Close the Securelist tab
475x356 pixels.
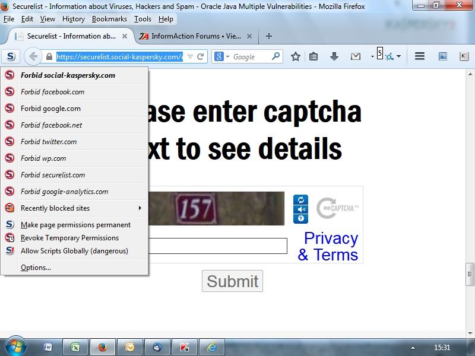click(125, 36)
